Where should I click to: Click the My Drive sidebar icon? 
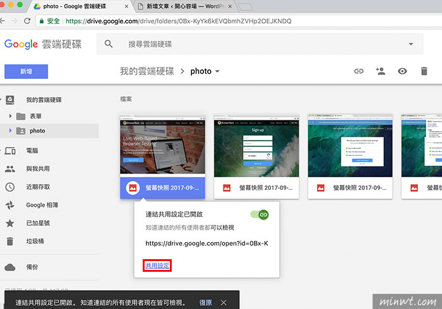click(10, 100)
